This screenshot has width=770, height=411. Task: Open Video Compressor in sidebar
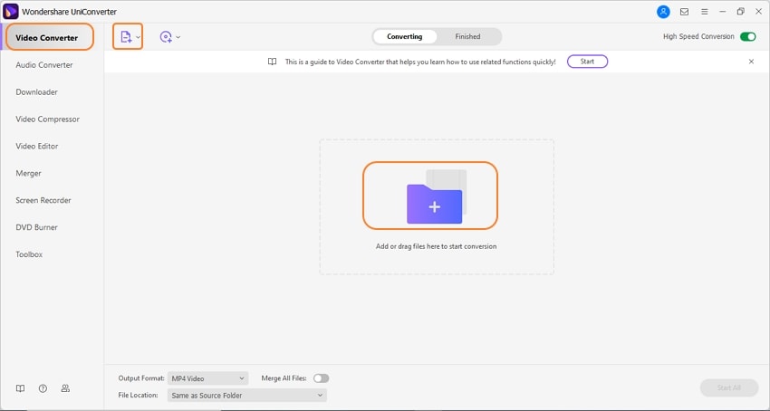point(48,119)
